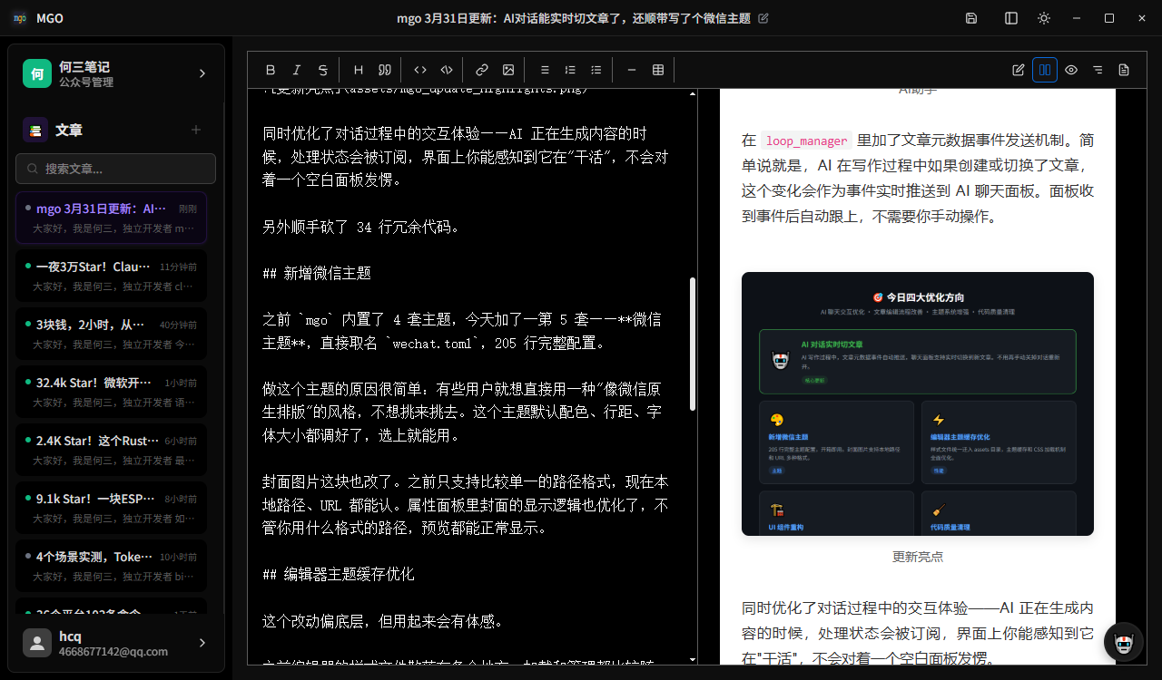This screenshot has height=680, width=1162.
Task: Expand the hcq user account options
Action: coord(202,642)
